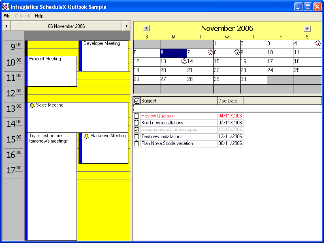Screen dimensions: 324x243
Task: Tick the Plan Nova Scotia vacation checkbox
Action: pyautogui.click(x=136, y=143)
